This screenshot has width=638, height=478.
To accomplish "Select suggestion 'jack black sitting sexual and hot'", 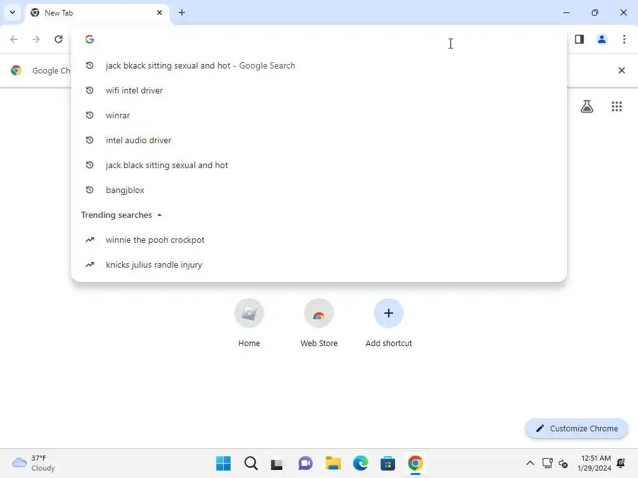I will (319, 165).
